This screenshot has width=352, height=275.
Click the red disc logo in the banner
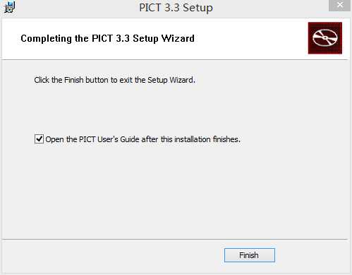[x=325, y=38]
